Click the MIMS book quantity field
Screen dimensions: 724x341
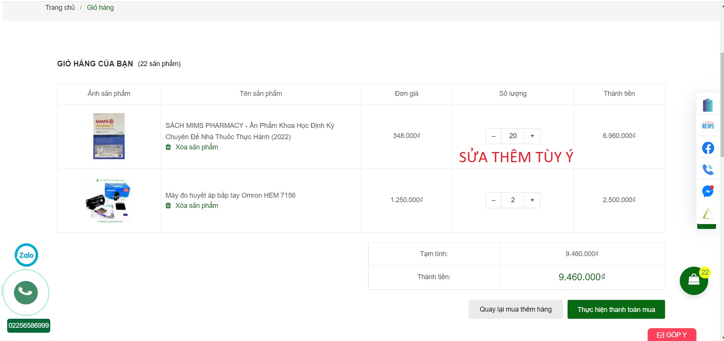513,136
